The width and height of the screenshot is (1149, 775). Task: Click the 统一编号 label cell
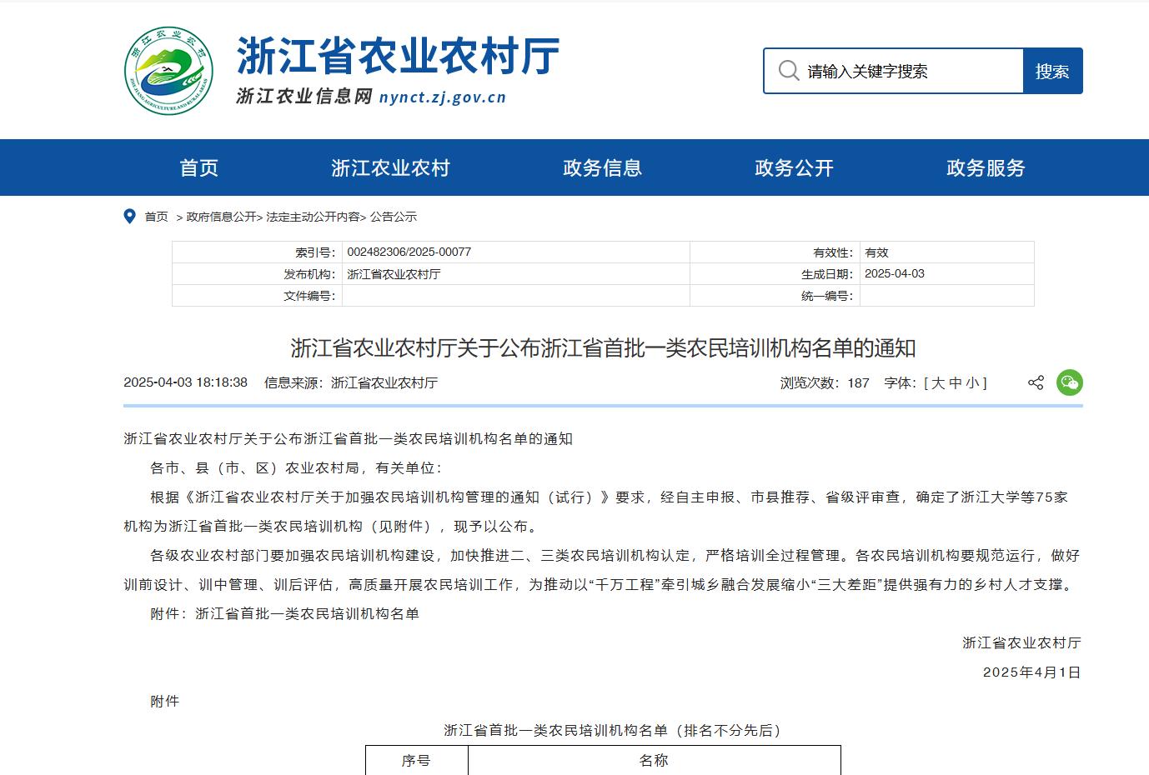pos(775,295)
